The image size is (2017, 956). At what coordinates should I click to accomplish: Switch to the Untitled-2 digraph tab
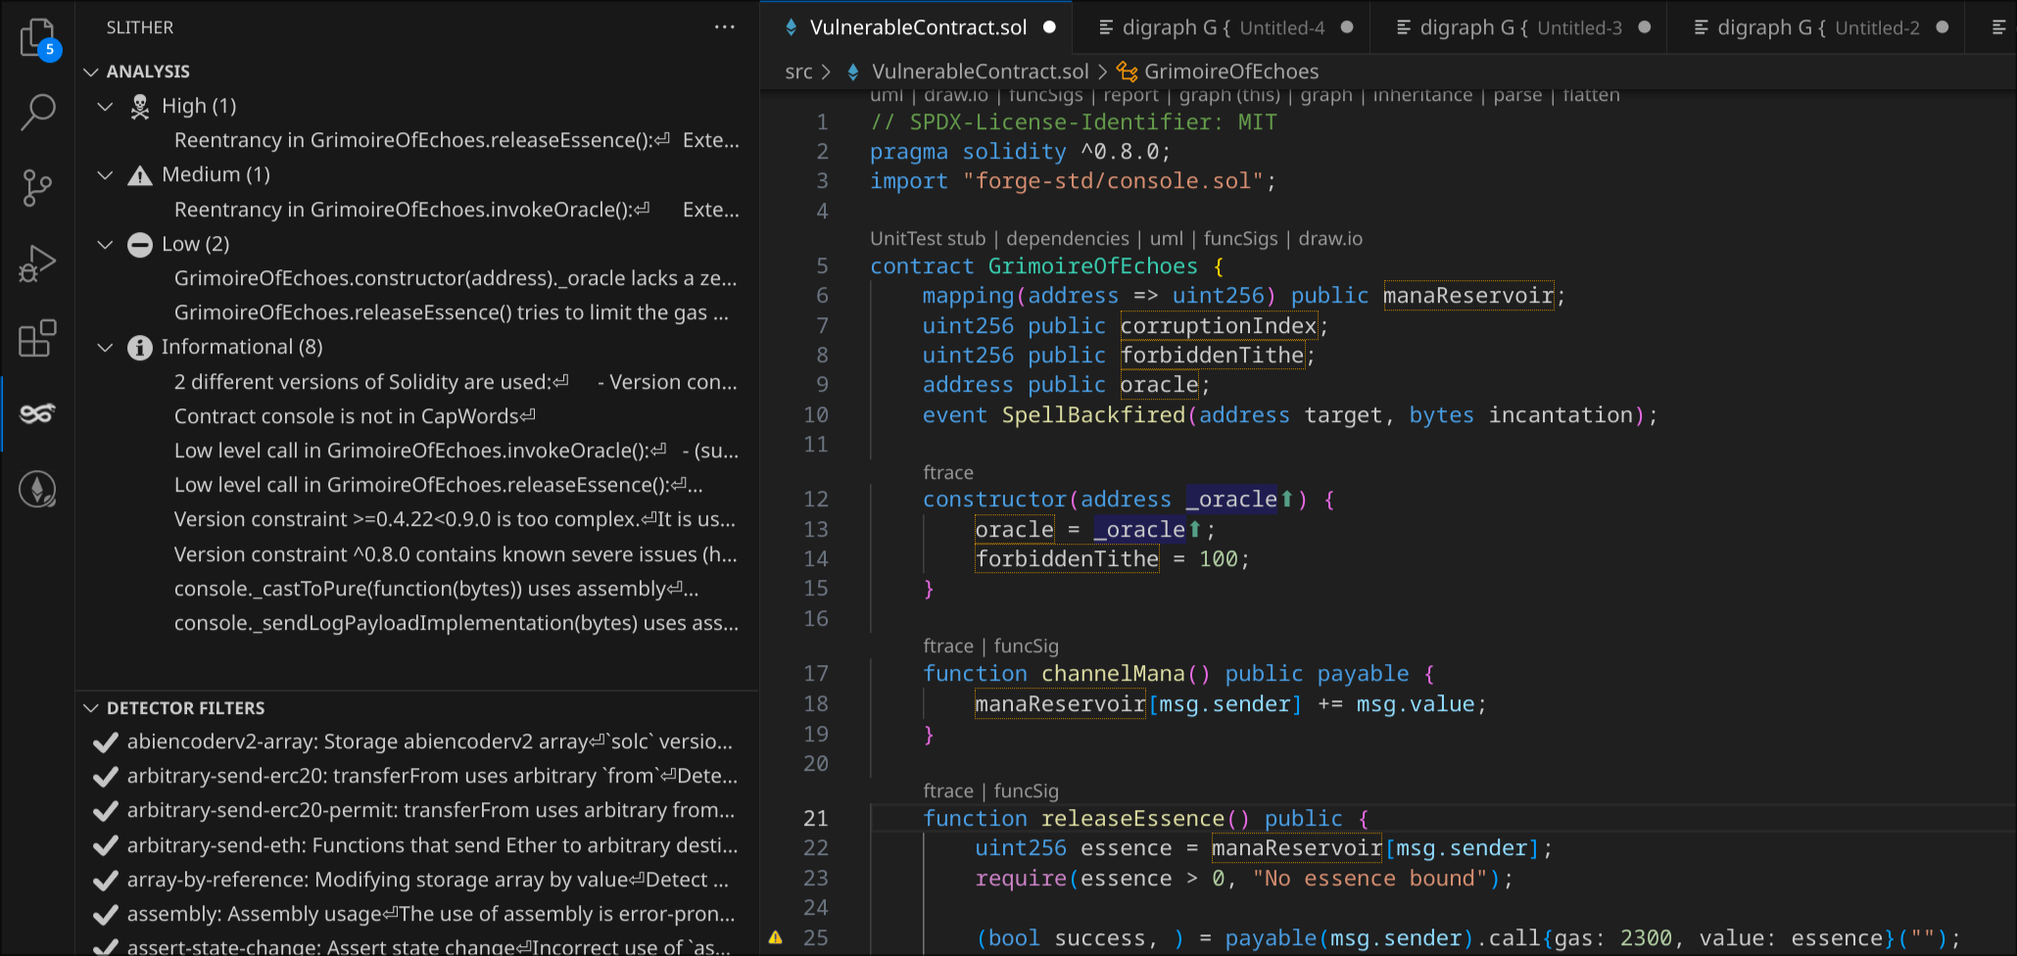tap(1817, 27)
